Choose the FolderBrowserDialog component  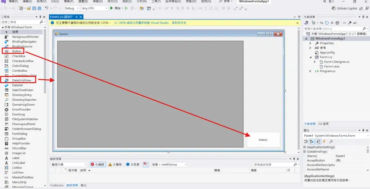(x=26, y=129)
